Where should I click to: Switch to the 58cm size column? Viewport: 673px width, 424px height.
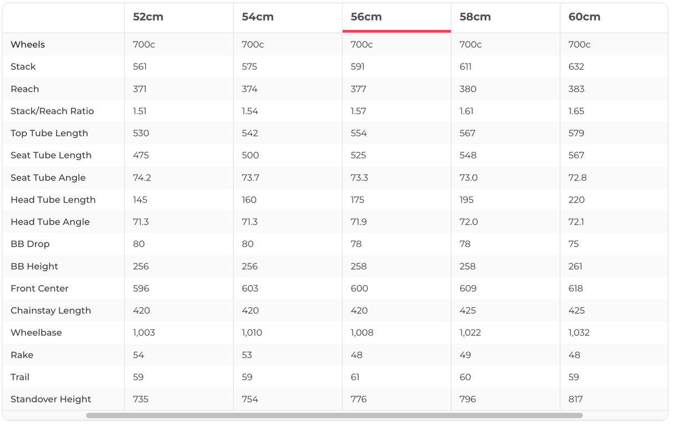point(475,17)
